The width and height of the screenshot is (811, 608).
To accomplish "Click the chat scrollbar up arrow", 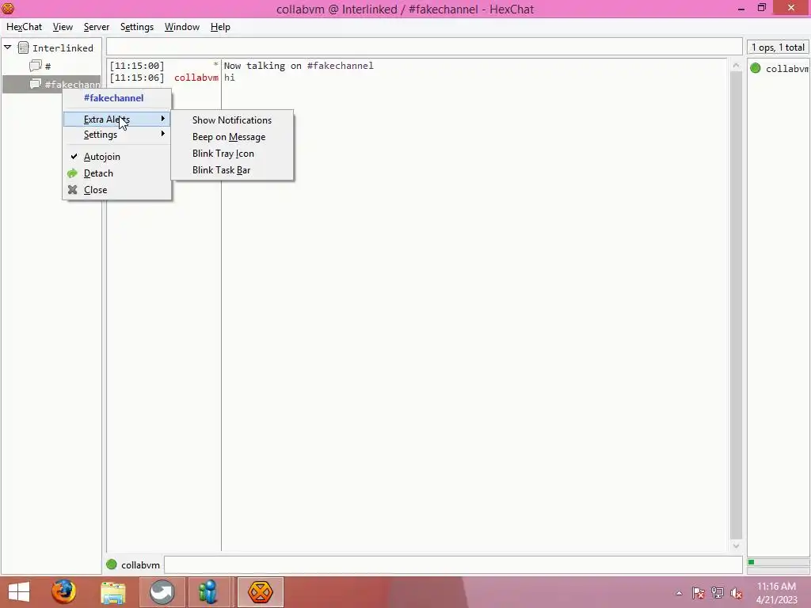I will click(736, 65).
